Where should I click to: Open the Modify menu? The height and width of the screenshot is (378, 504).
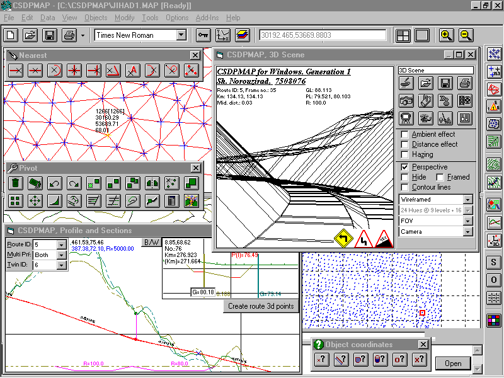point(124,18)
